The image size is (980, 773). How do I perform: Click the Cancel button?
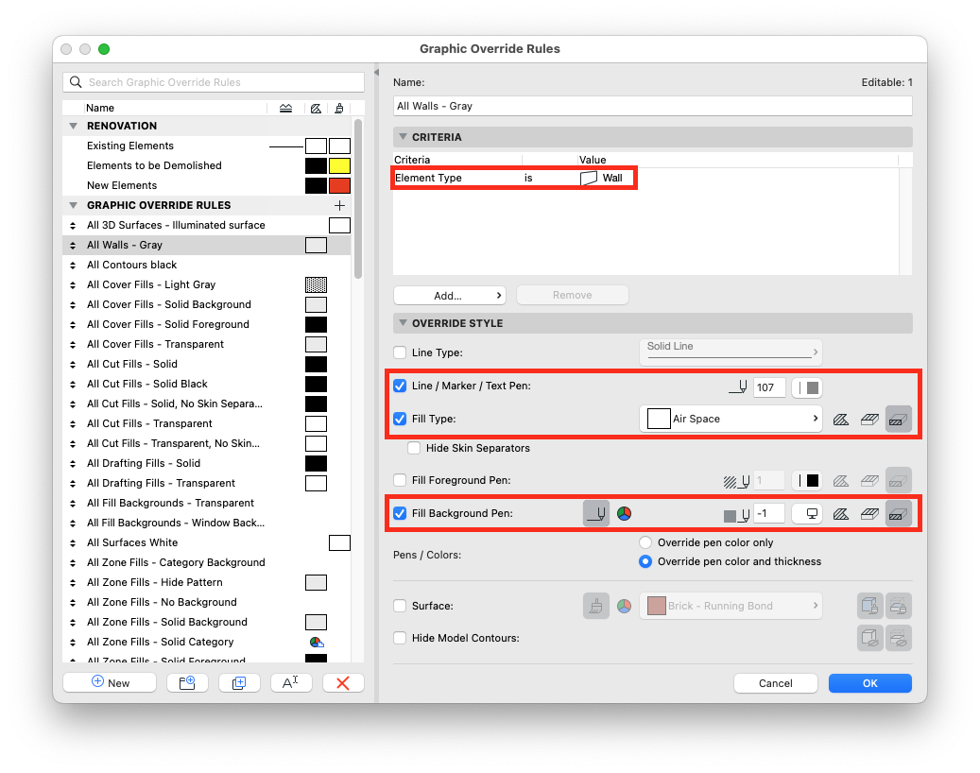[775, 683]
